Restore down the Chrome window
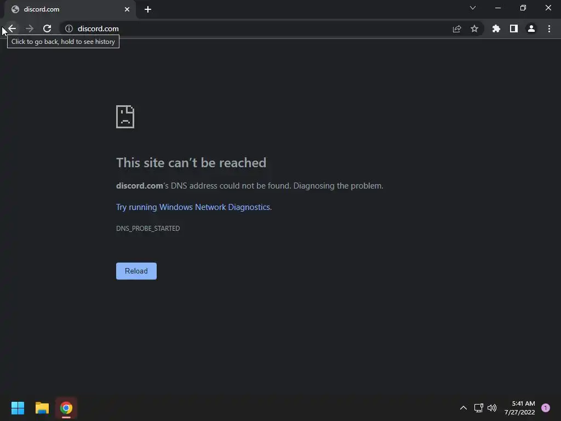This screenshot has height=421, width=561. pyautogui.click(x=523, y=8)
